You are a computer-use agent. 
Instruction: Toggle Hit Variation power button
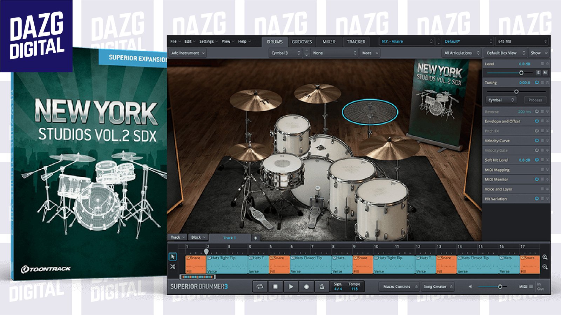pyautogui.click(x=537, y=198)
